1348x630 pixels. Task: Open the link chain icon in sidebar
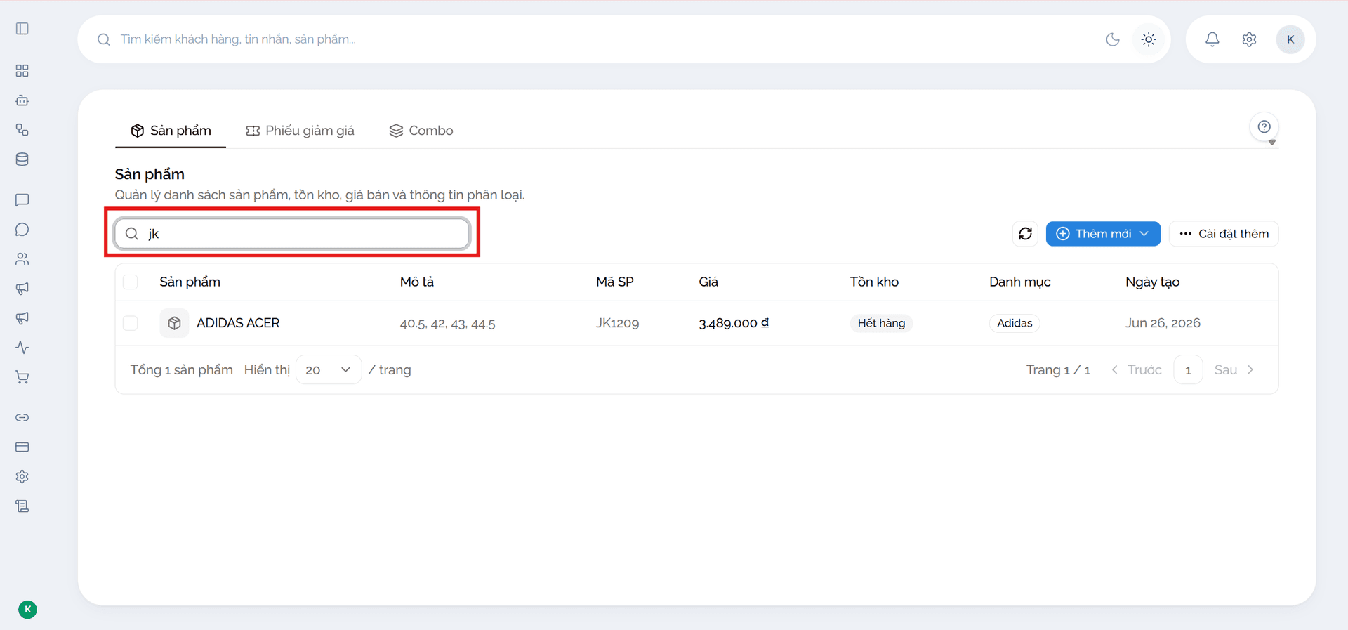click(22, 418)
